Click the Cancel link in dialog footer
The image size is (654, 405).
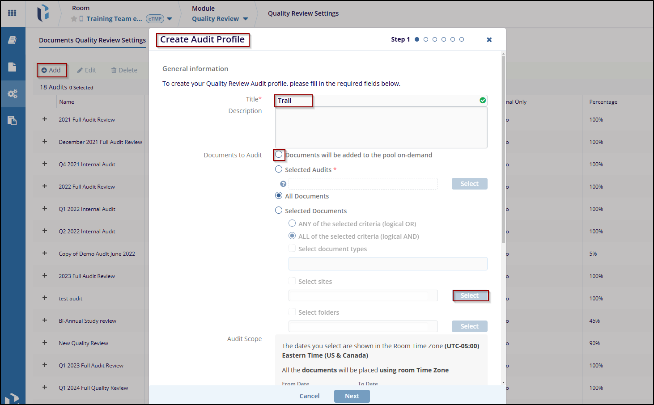pyautogui.click(x=309, y=396)
